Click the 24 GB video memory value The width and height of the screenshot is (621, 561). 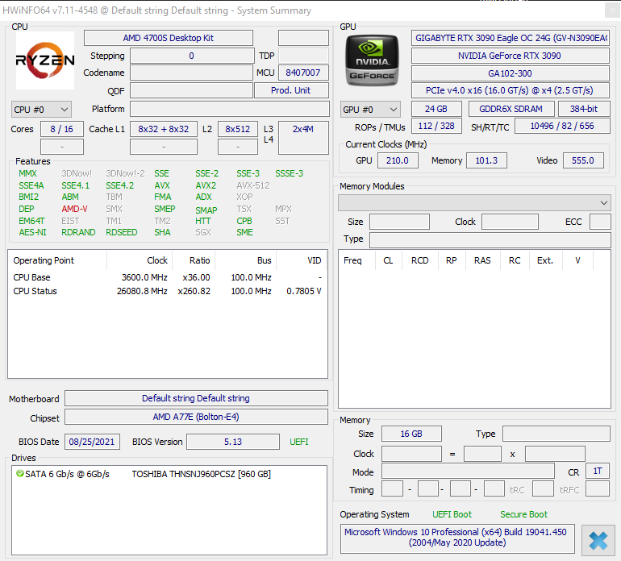[x=436, y=109]
